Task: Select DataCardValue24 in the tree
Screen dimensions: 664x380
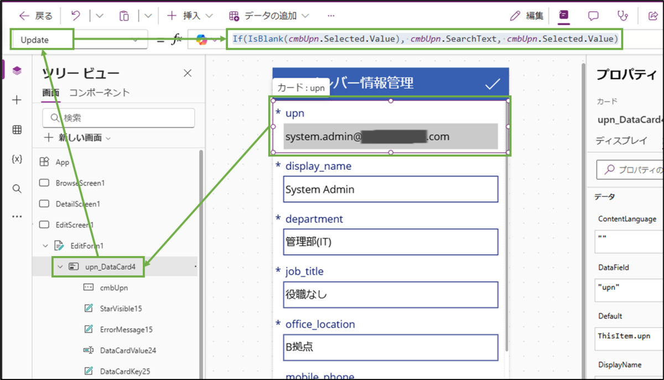Action: tap(128, 351)
